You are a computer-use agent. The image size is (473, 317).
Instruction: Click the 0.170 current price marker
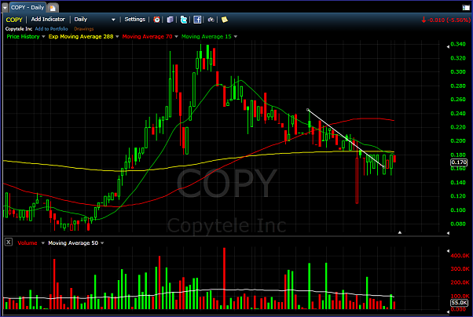click(x=459, y=162)
